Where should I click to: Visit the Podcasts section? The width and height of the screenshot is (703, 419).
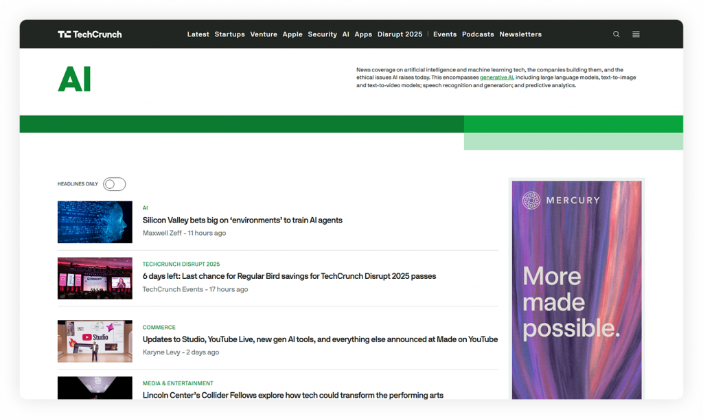(x=478, y=34)
